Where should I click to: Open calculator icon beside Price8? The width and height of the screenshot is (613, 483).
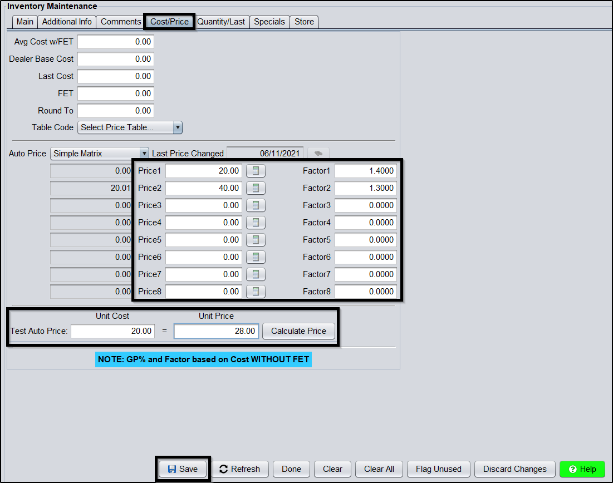point(256,291)
